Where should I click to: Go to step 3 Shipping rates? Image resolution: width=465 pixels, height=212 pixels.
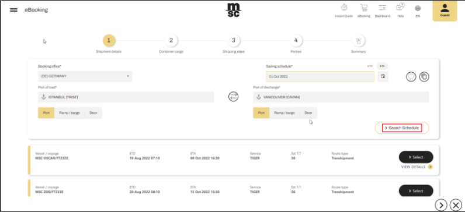click(234, 41)
